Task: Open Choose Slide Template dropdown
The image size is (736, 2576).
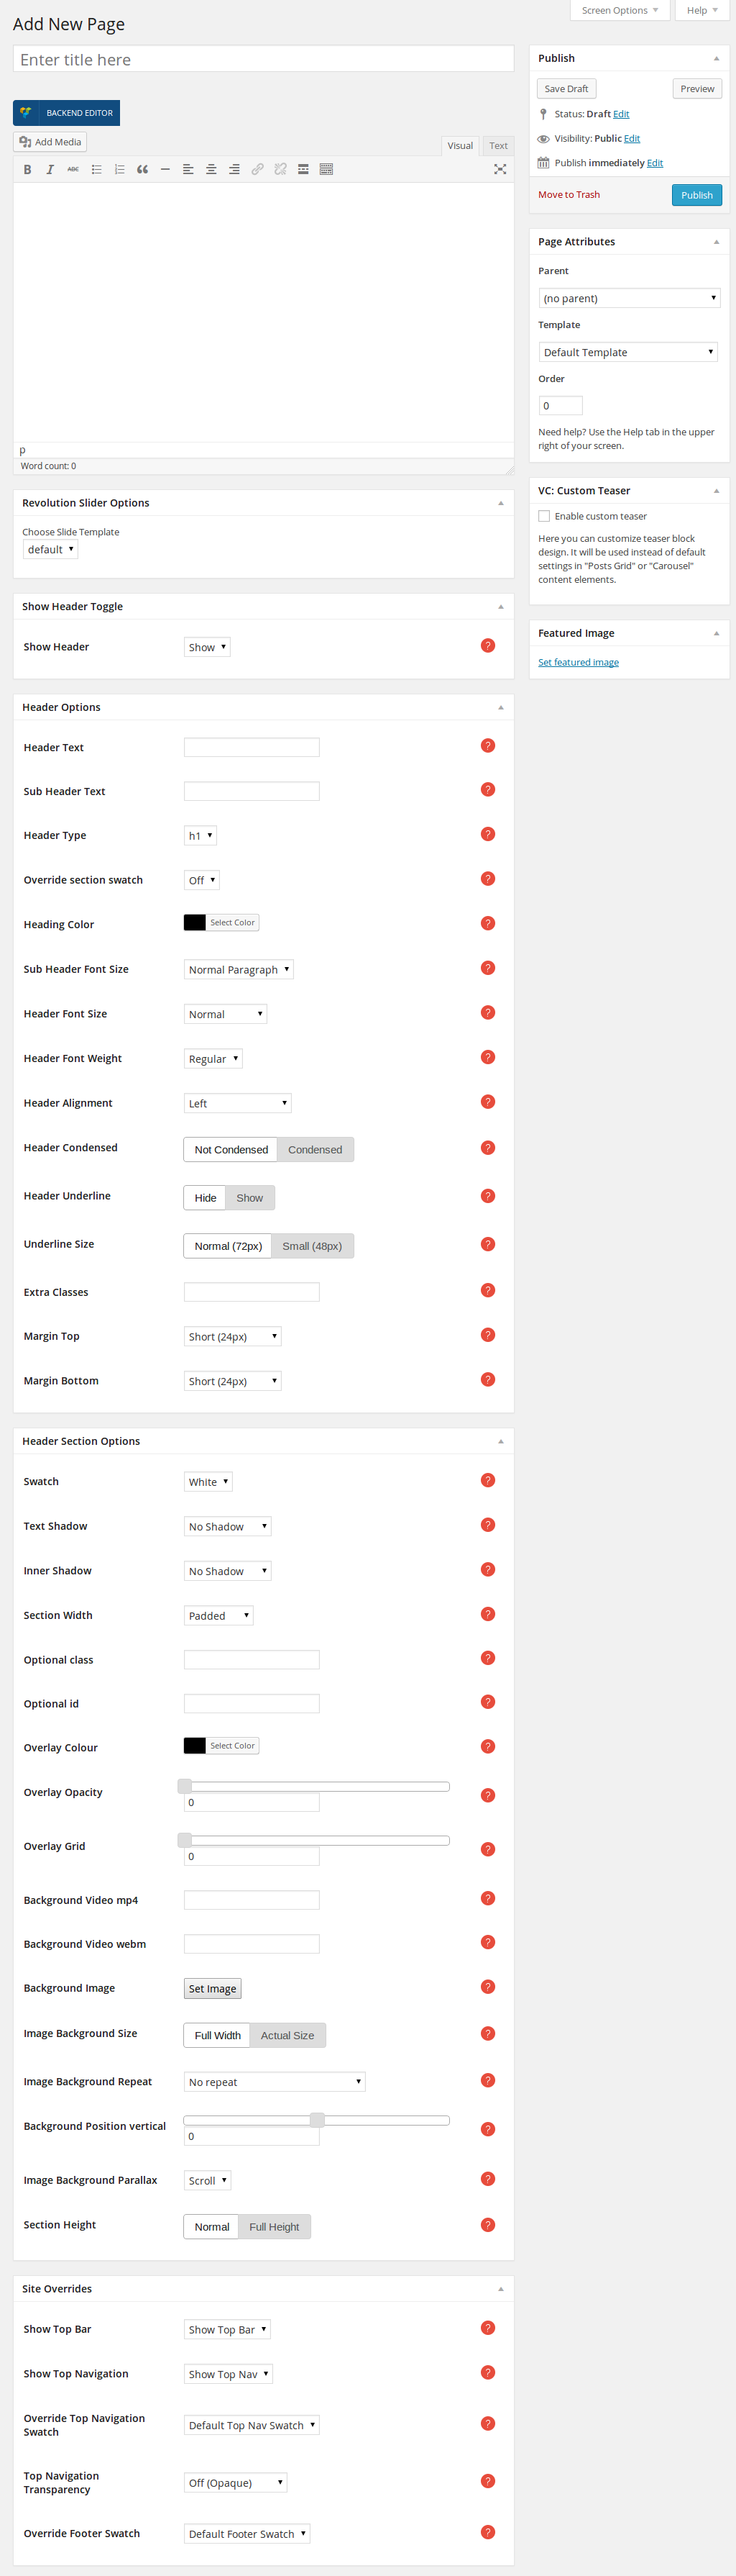Action: click(x=50, y=549)
